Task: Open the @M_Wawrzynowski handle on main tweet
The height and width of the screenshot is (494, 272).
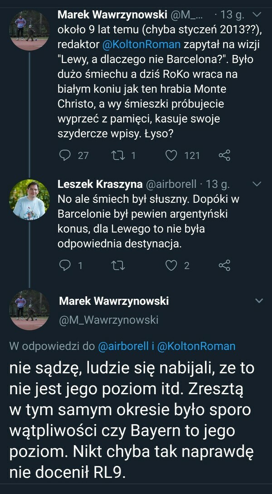Action: click(109, 320)
